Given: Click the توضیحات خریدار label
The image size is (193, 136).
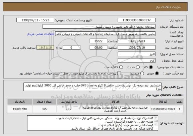Looking at the screenshot, I should (x=172, y=123).
